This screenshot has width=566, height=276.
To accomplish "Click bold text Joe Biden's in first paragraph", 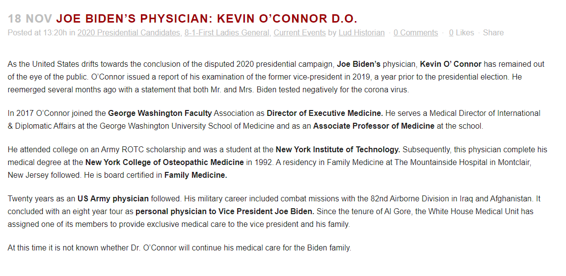I will 358,64.
